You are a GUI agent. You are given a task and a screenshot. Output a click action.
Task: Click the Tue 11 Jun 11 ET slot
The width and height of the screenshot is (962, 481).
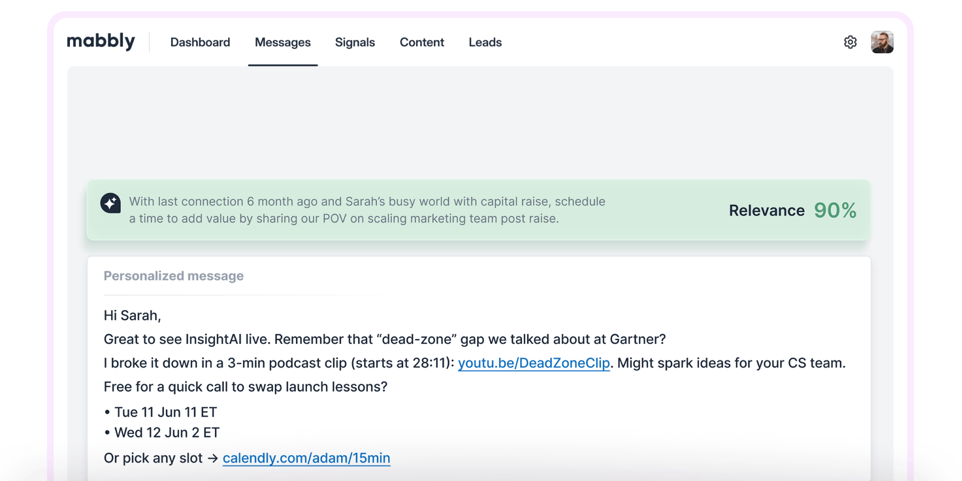166,412
